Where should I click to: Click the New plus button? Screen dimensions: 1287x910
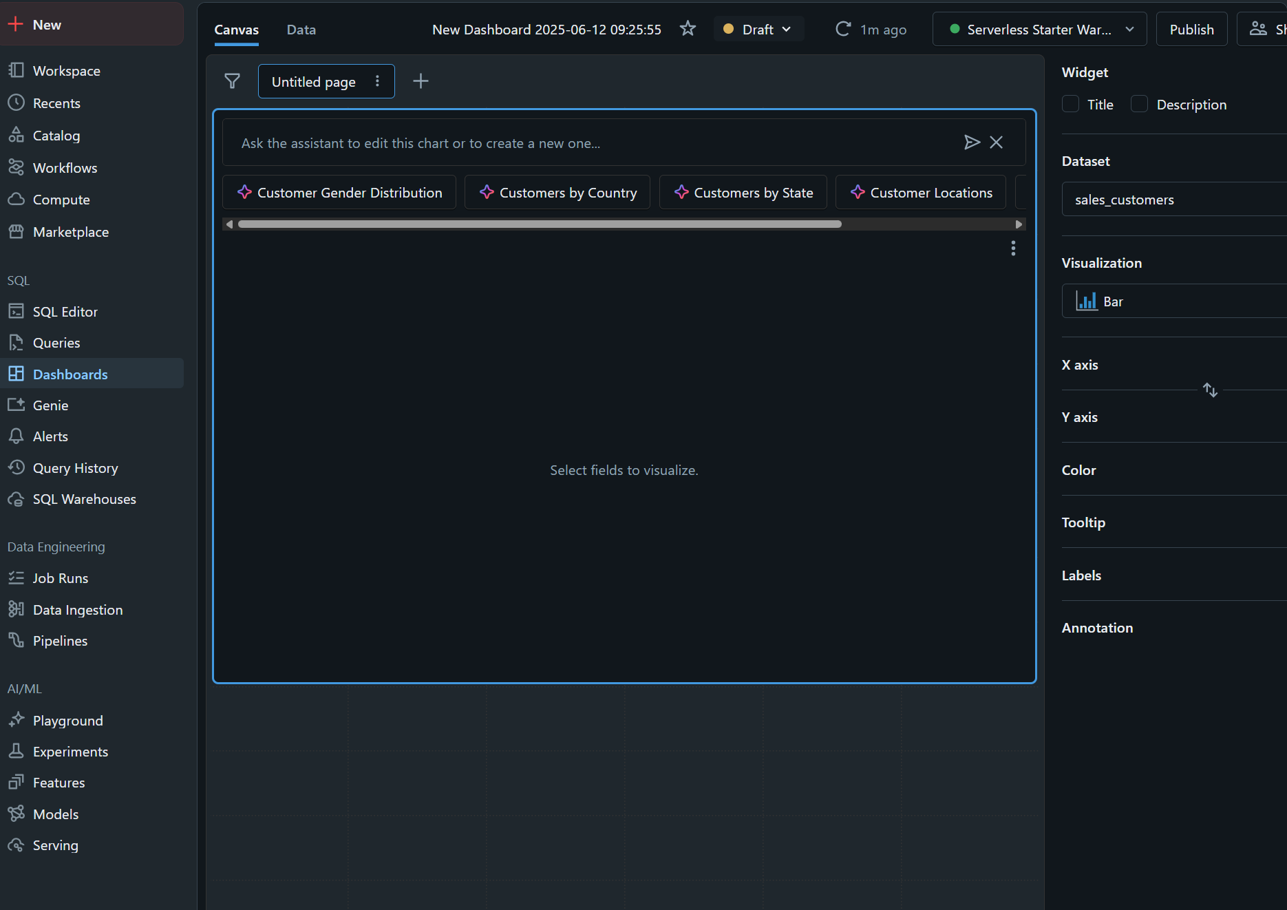[x=92, y=25]
